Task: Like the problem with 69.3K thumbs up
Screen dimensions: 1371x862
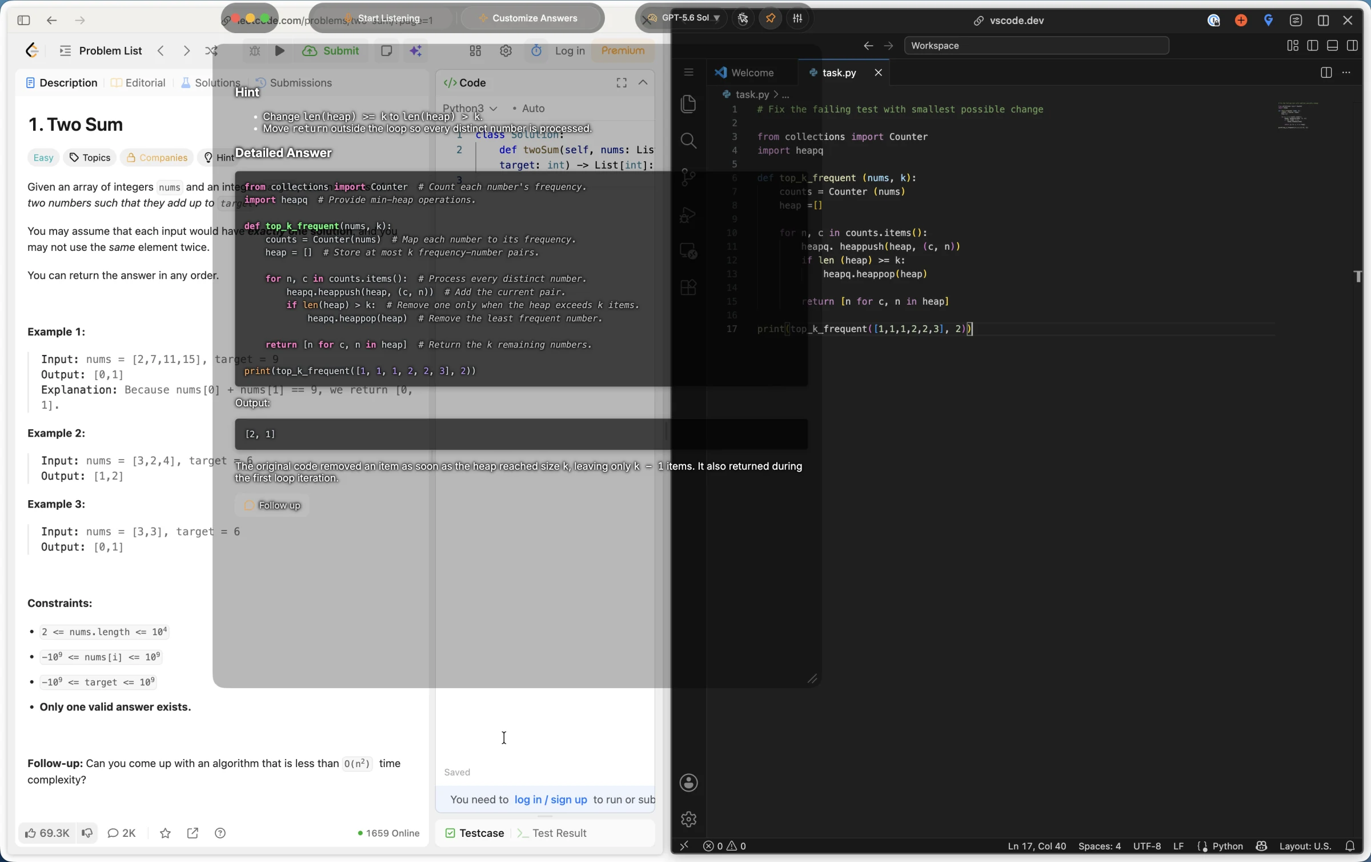Action: (x=47, y=833)
